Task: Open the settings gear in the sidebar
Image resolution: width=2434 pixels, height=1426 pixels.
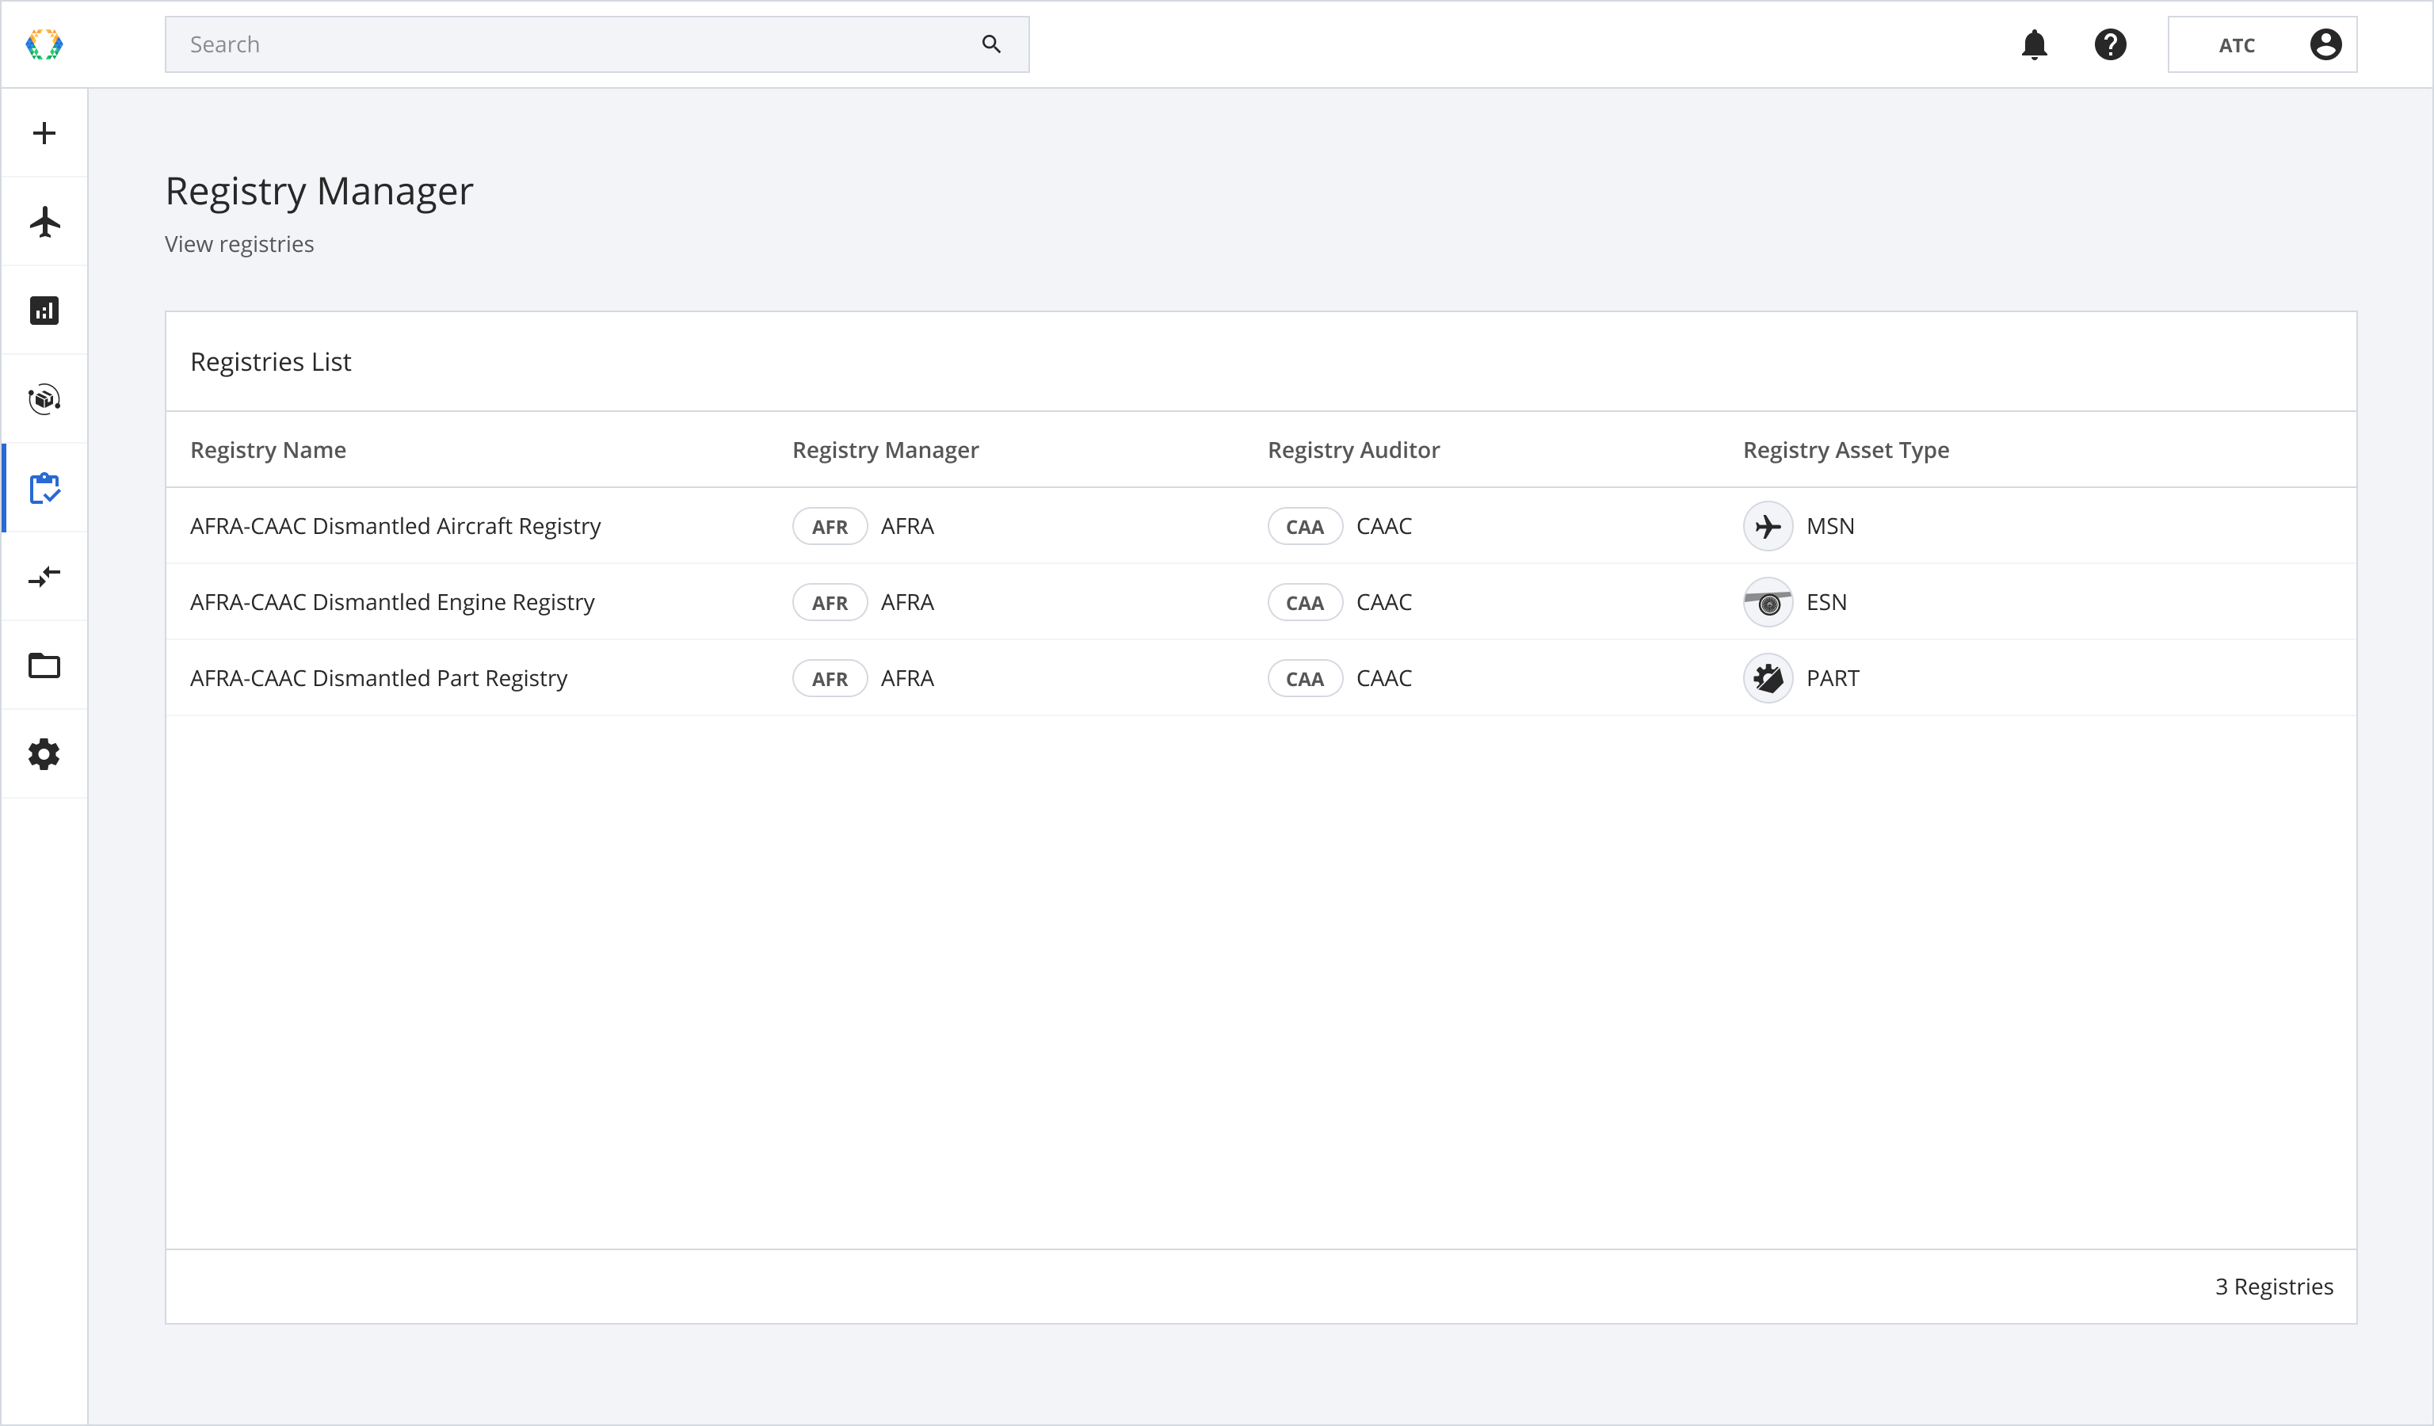Action: click(x=44, y=754)
